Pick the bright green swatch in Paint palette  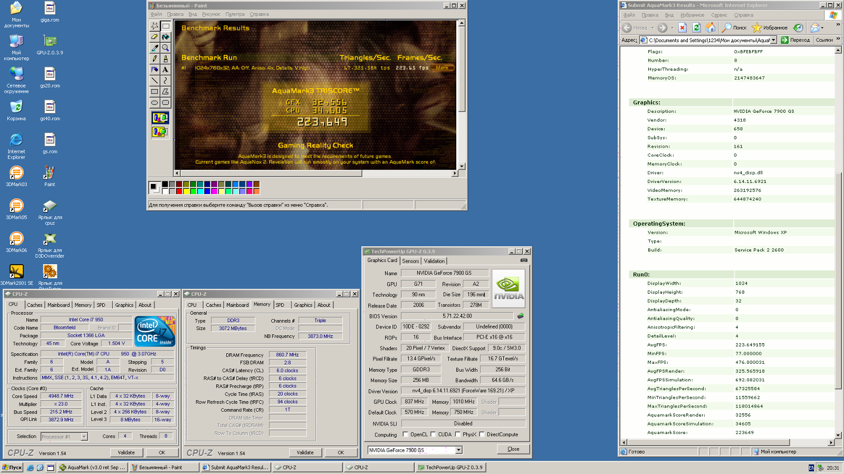pyautogui.click(x=193, y=191)
